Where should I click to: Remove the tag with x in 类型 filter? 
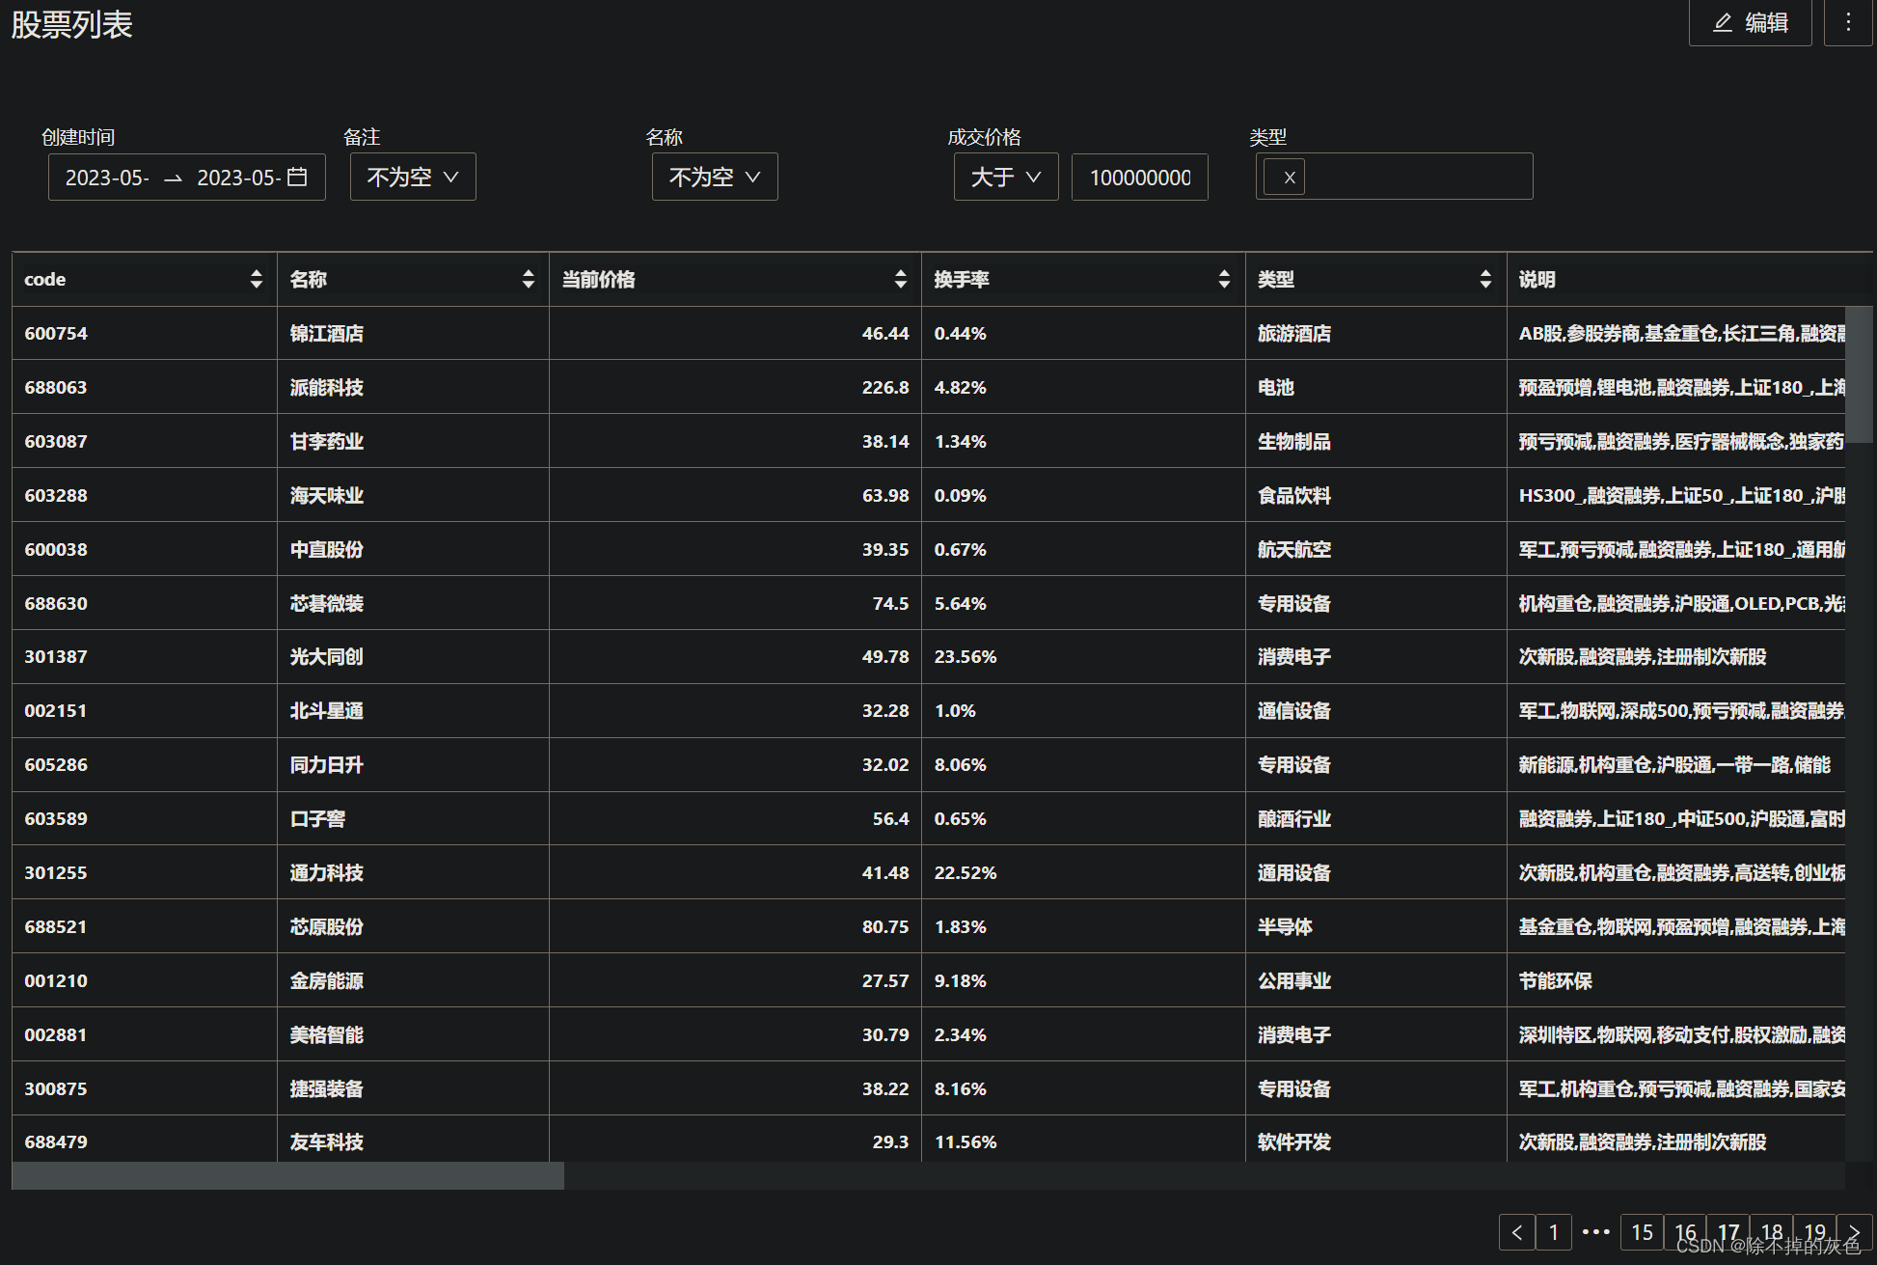[x=1289, y=178]
